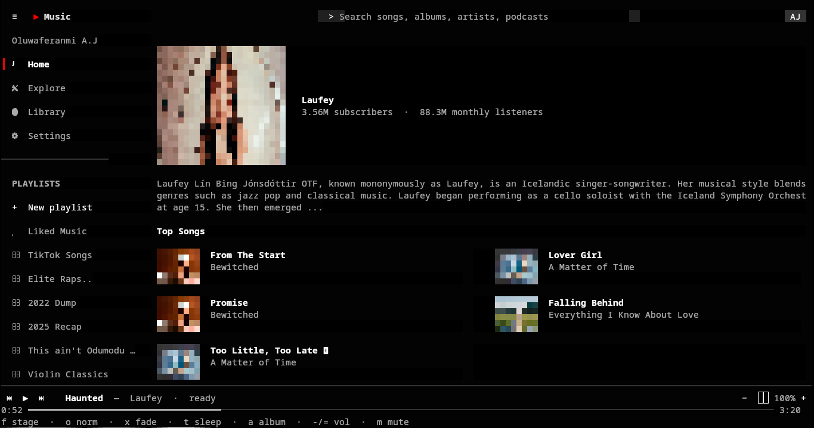
Task: Click the volume level box icon
Action: click(763, 398)
